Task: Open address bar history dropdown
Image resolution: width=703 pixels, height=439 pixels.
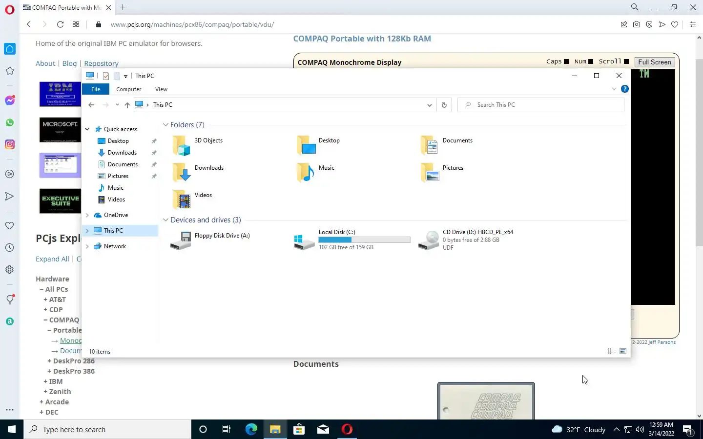Action: pyautogui.click(x=429, y=105)
